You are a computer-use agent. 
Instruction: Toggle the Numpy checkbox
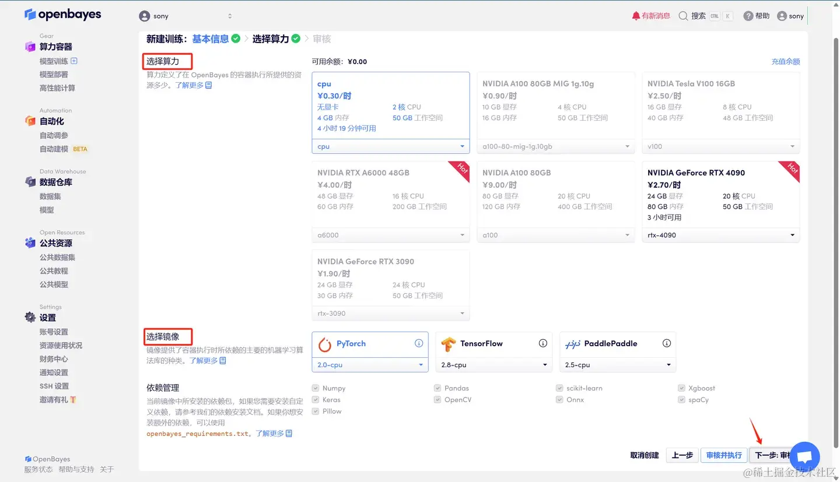[316, 388]
